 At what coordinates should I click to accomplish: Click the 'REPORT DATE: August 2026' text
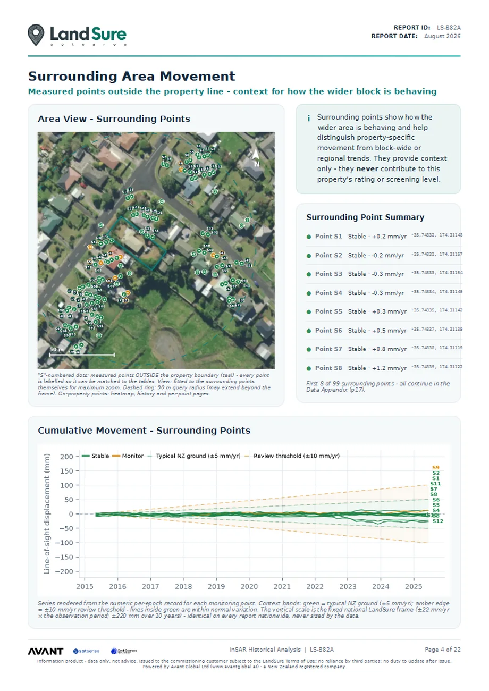416,36
